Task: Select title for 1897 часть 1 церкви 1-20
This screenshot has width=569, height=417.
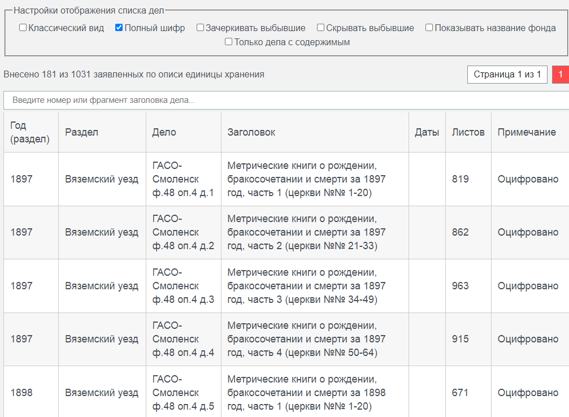Action: tap(307, 179)
